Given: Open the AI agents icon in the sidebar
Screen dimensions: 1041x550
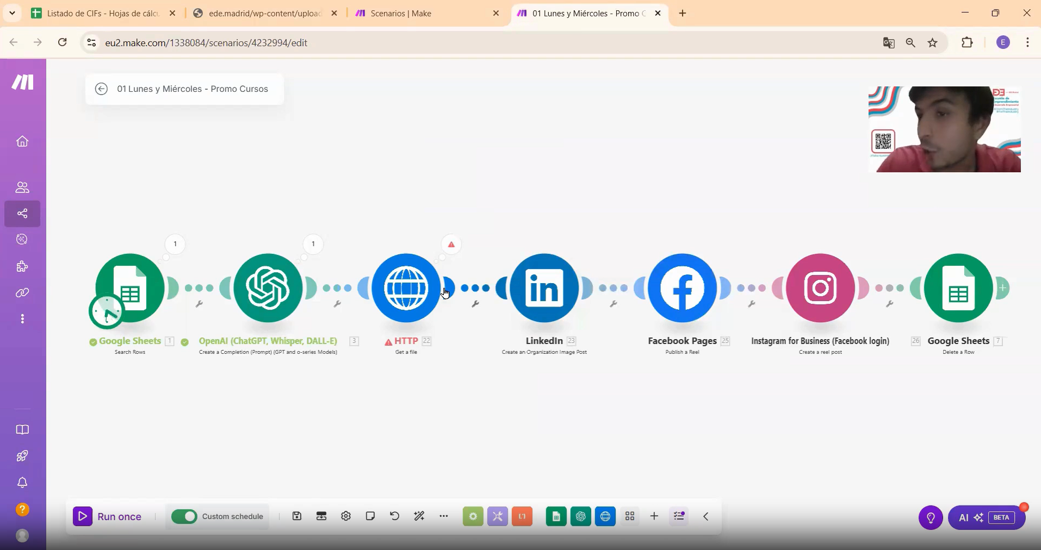Looking at the screenshot, I should tap(22, 240).
